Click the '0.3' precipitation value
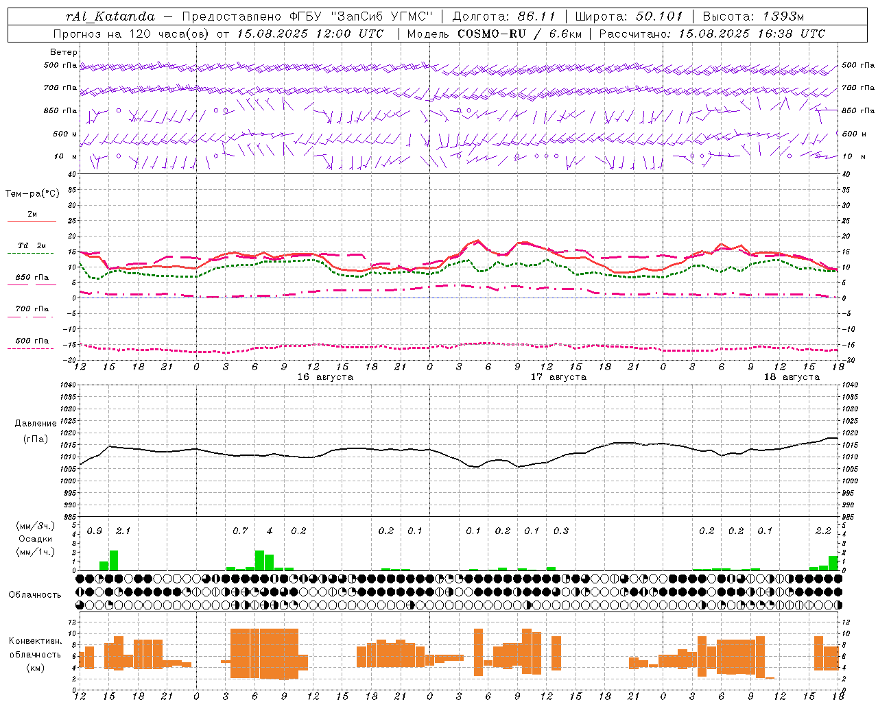Image resolution: width=878 pixels, height=702 pixels. 561,531
